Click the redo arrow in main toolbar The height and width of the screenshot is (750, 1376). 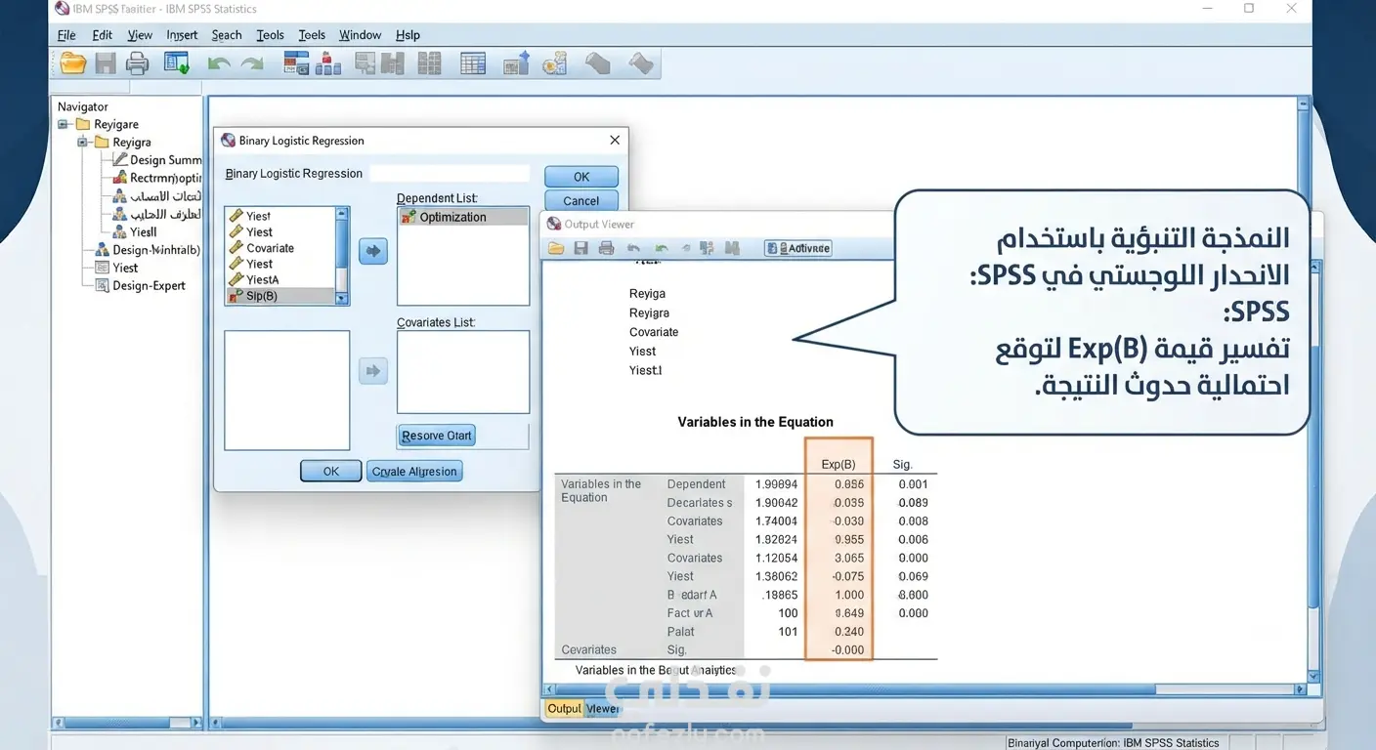[x=252, y=65]
